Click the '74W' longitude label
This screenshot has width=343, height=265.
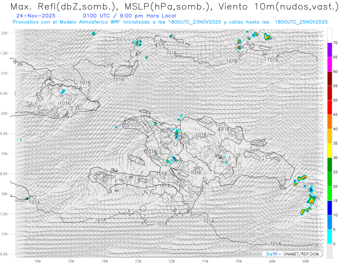[x=105, y=261]
